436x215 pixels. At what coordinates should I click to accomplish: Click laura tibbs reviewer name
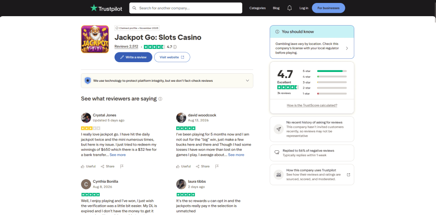coord(197,181)
